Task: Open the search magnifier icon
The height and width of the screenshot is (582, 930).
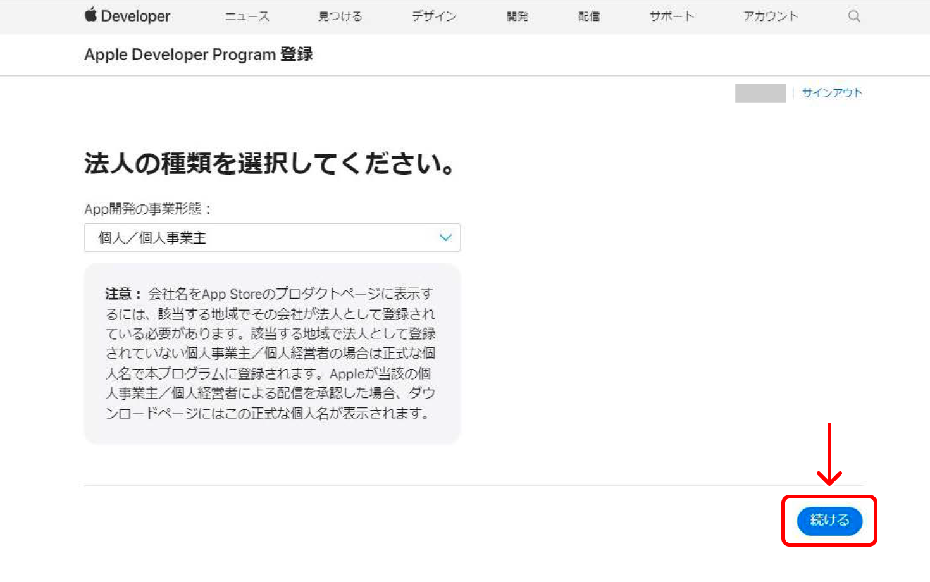Action: pos(854,16)
